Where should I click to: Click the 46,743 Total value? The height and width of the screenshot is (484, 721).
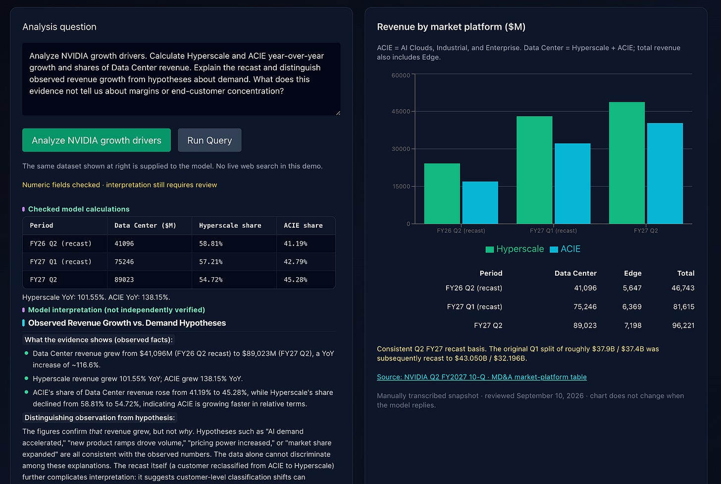click(x=683, y=288)
